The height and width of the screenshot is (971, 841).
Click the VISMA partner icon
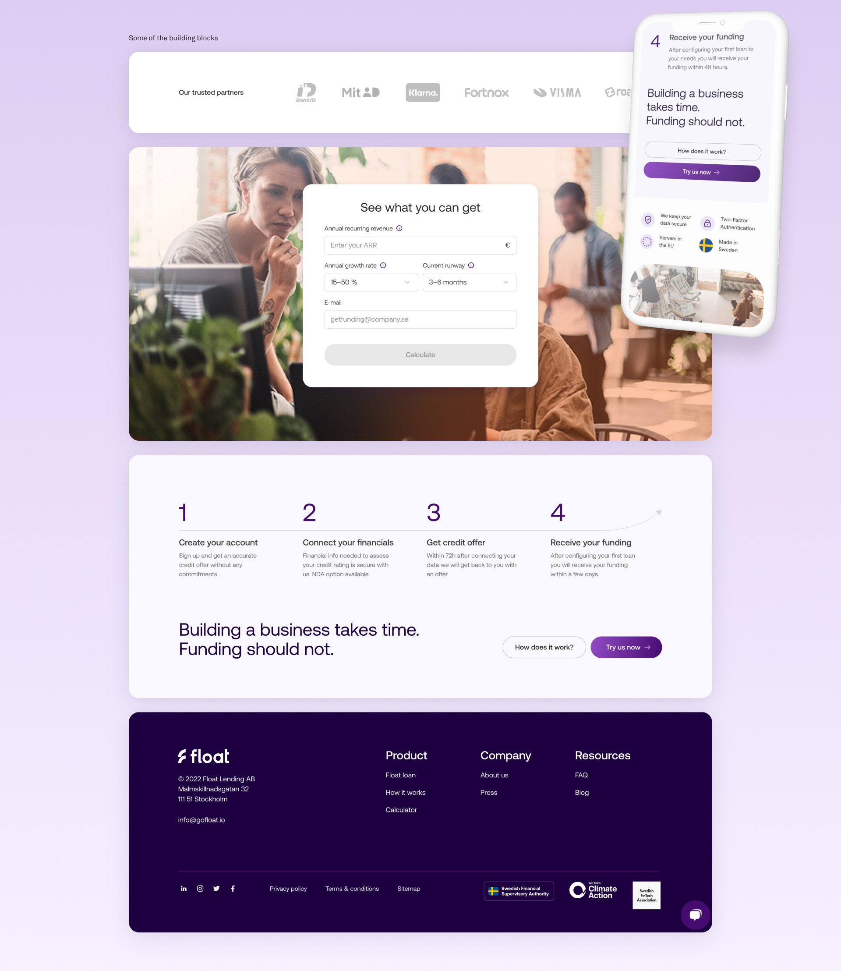pyautogui.click(x=558, y=92)
